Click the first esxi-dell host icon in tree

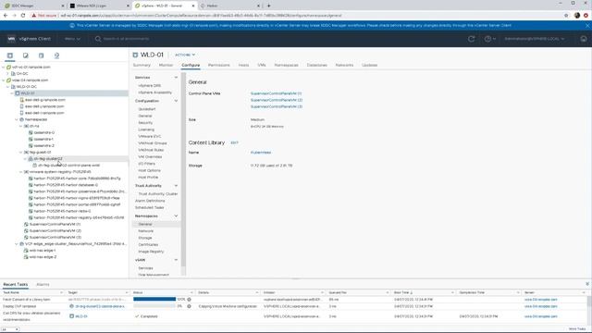pyautogui.click(x=21, y=100)
